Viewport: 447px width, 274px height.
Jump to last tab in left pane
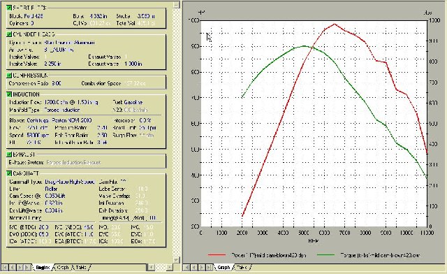(27, 268)
